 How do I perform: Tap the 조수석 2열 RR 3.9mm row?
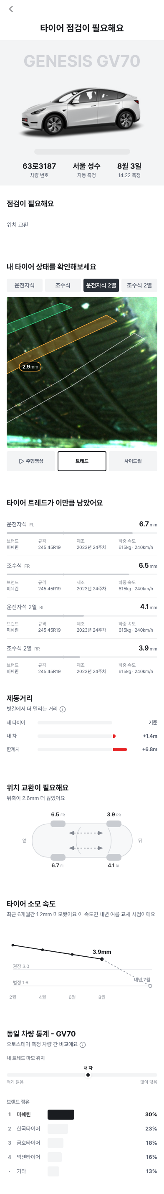point(82,660)
